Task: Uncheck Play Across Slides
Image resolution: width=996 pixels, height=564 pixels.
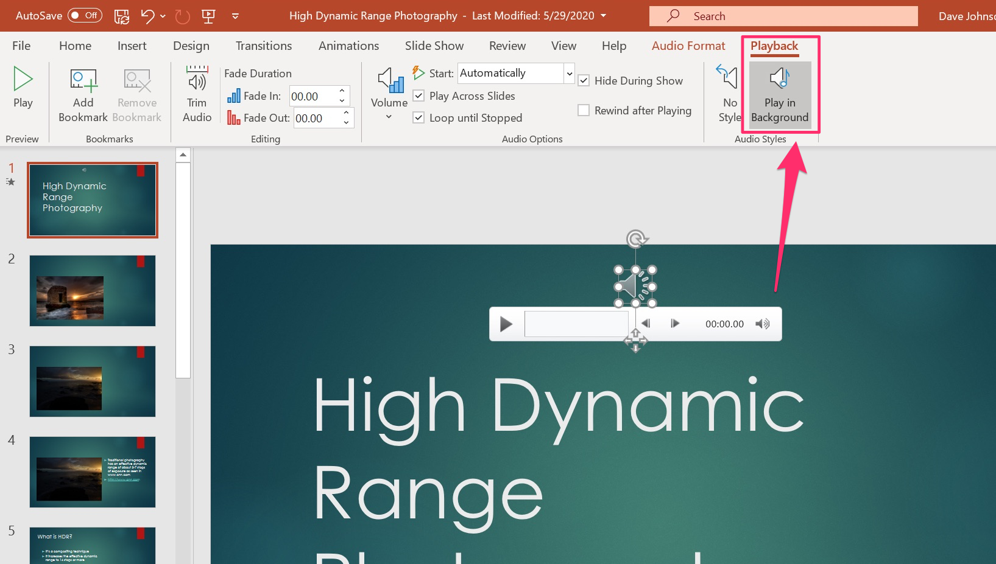Action: click(419, 96)
